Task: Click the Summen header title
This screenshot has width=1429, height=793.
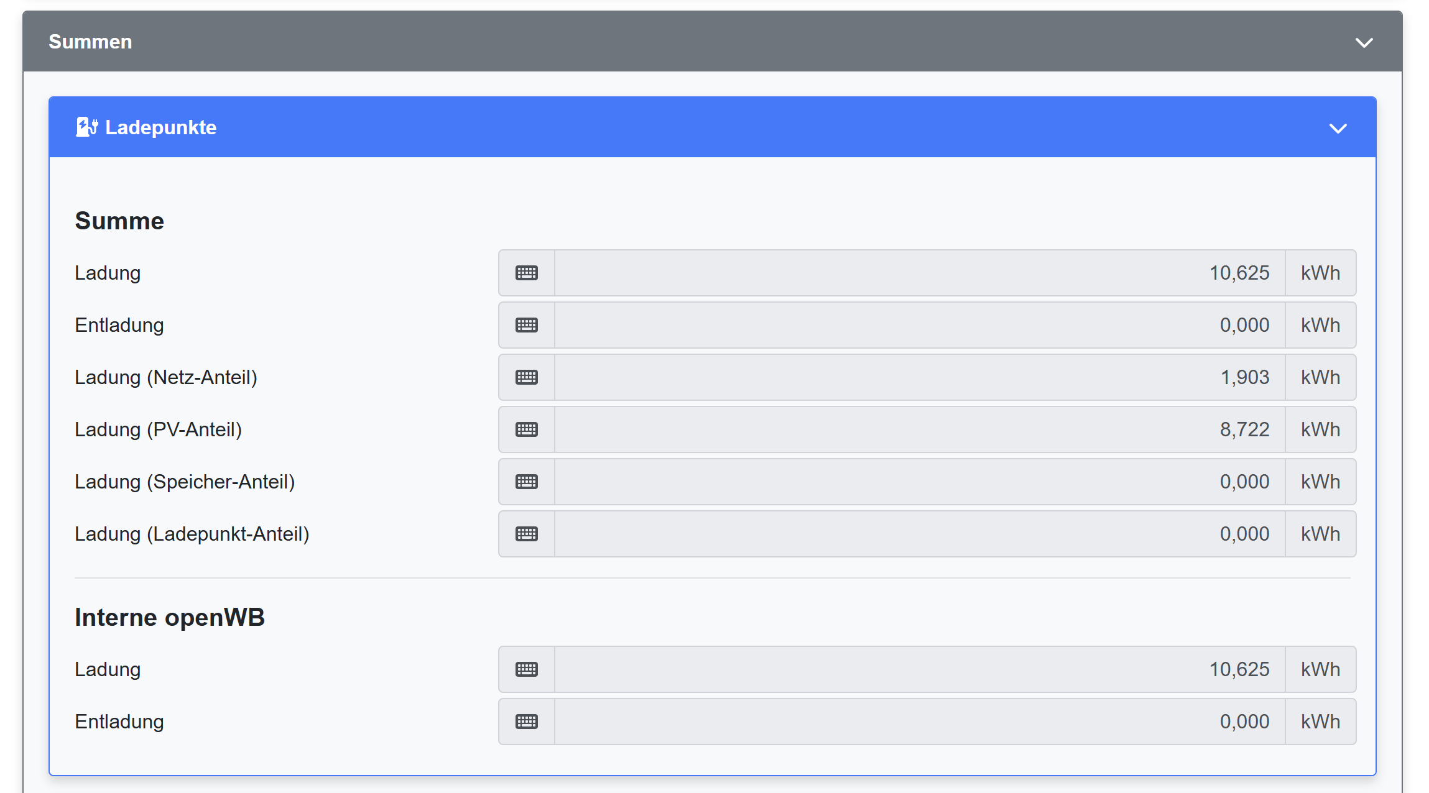Action: (90, 42)
